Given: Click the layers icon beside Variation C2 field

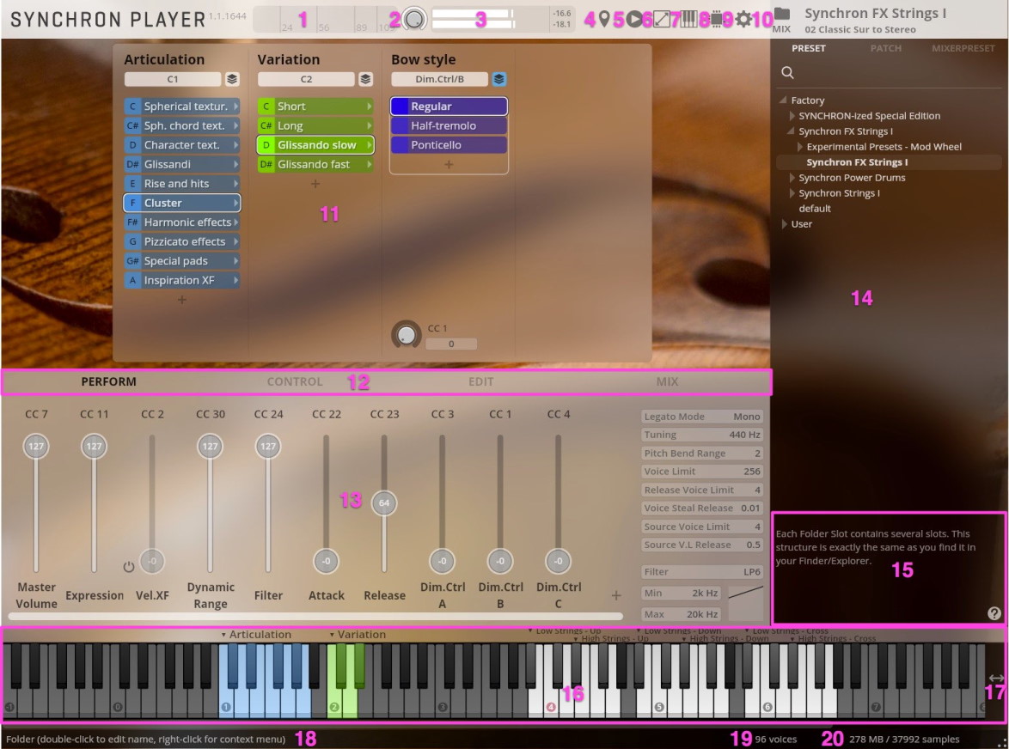Looking at the screenshot, I should pos(365,79).
